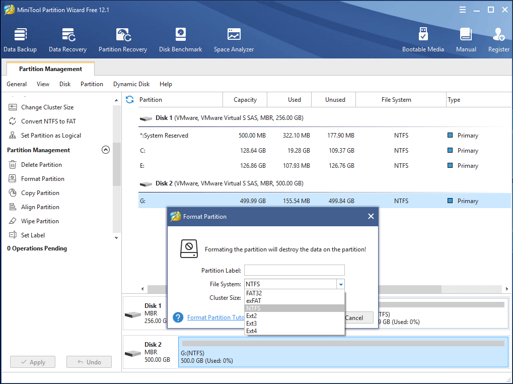The width and height of the screenshot is (513, 384).
Task: Start Disk Benchmark tool
Action: point(180,40)
